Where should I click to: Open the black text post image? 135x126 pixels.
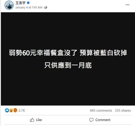tap(68, 59)
